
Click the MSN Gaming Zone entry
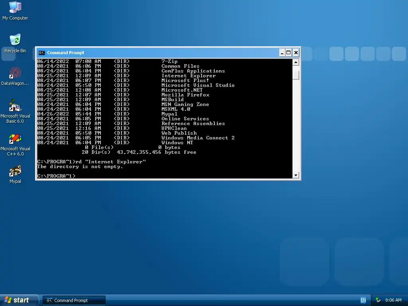pyautogui.click(x=185, y=104)
